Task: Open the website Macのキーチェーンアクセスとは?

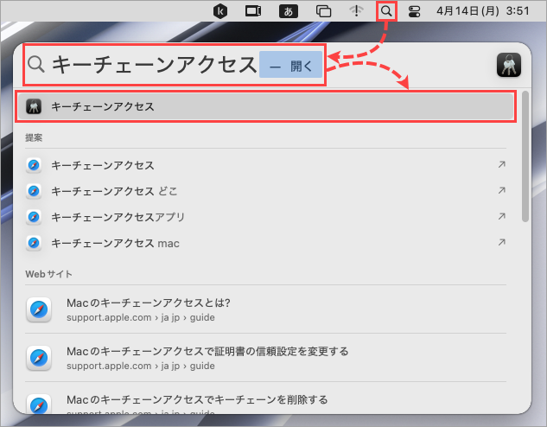Action: click(x=265, y=309)
